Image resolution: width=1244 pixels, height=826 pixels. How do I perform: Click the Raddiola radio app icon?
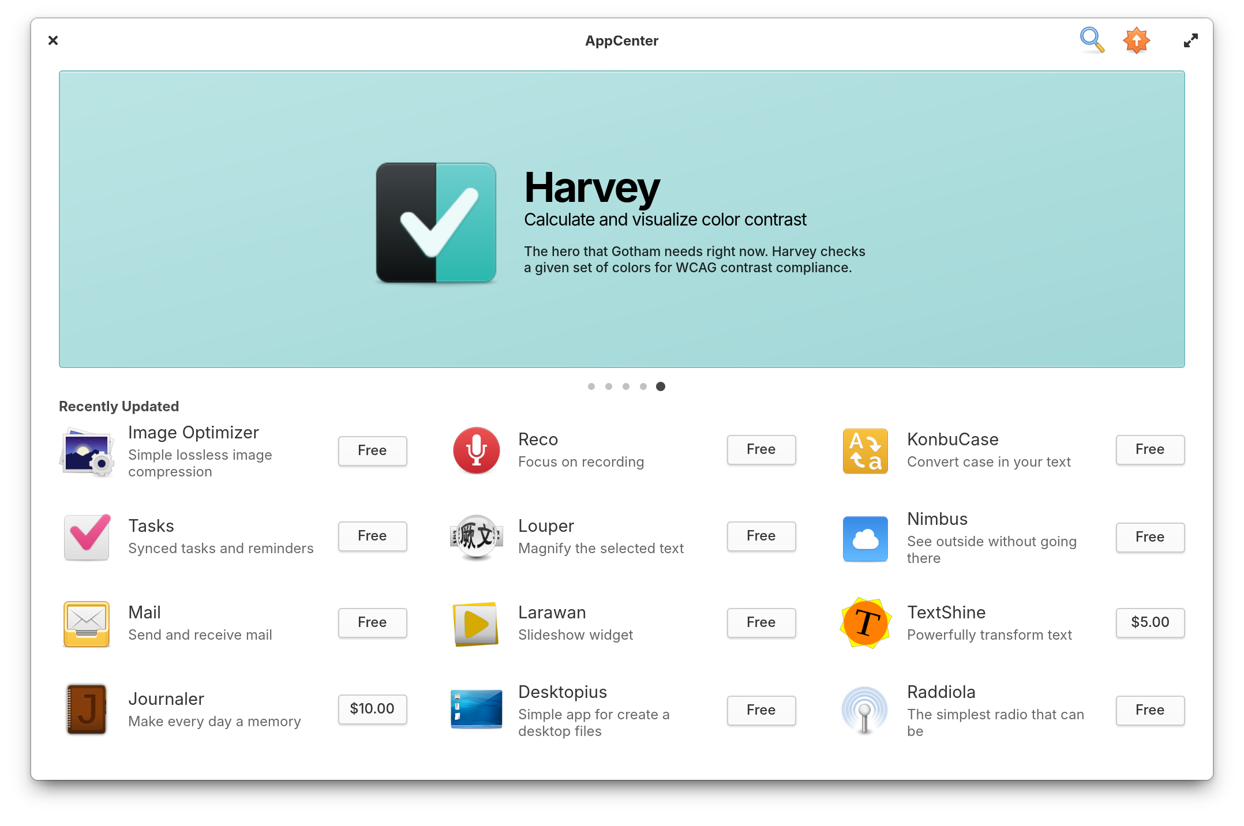[866, 710]
